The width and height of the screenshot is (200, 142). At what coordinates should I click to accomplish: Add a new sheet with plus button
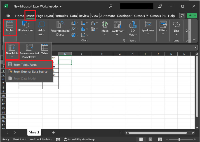(x=53, y=132)
